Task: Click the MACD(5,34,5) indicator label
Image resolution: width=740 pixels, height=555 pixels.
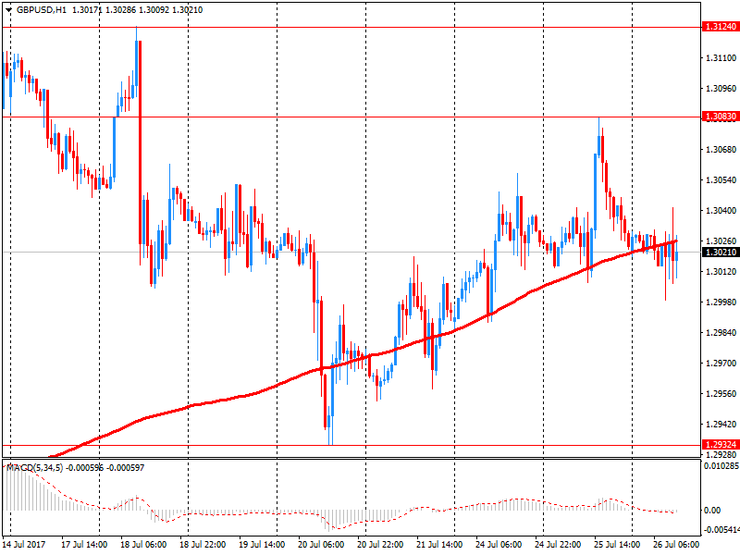Action: point(34,468)
